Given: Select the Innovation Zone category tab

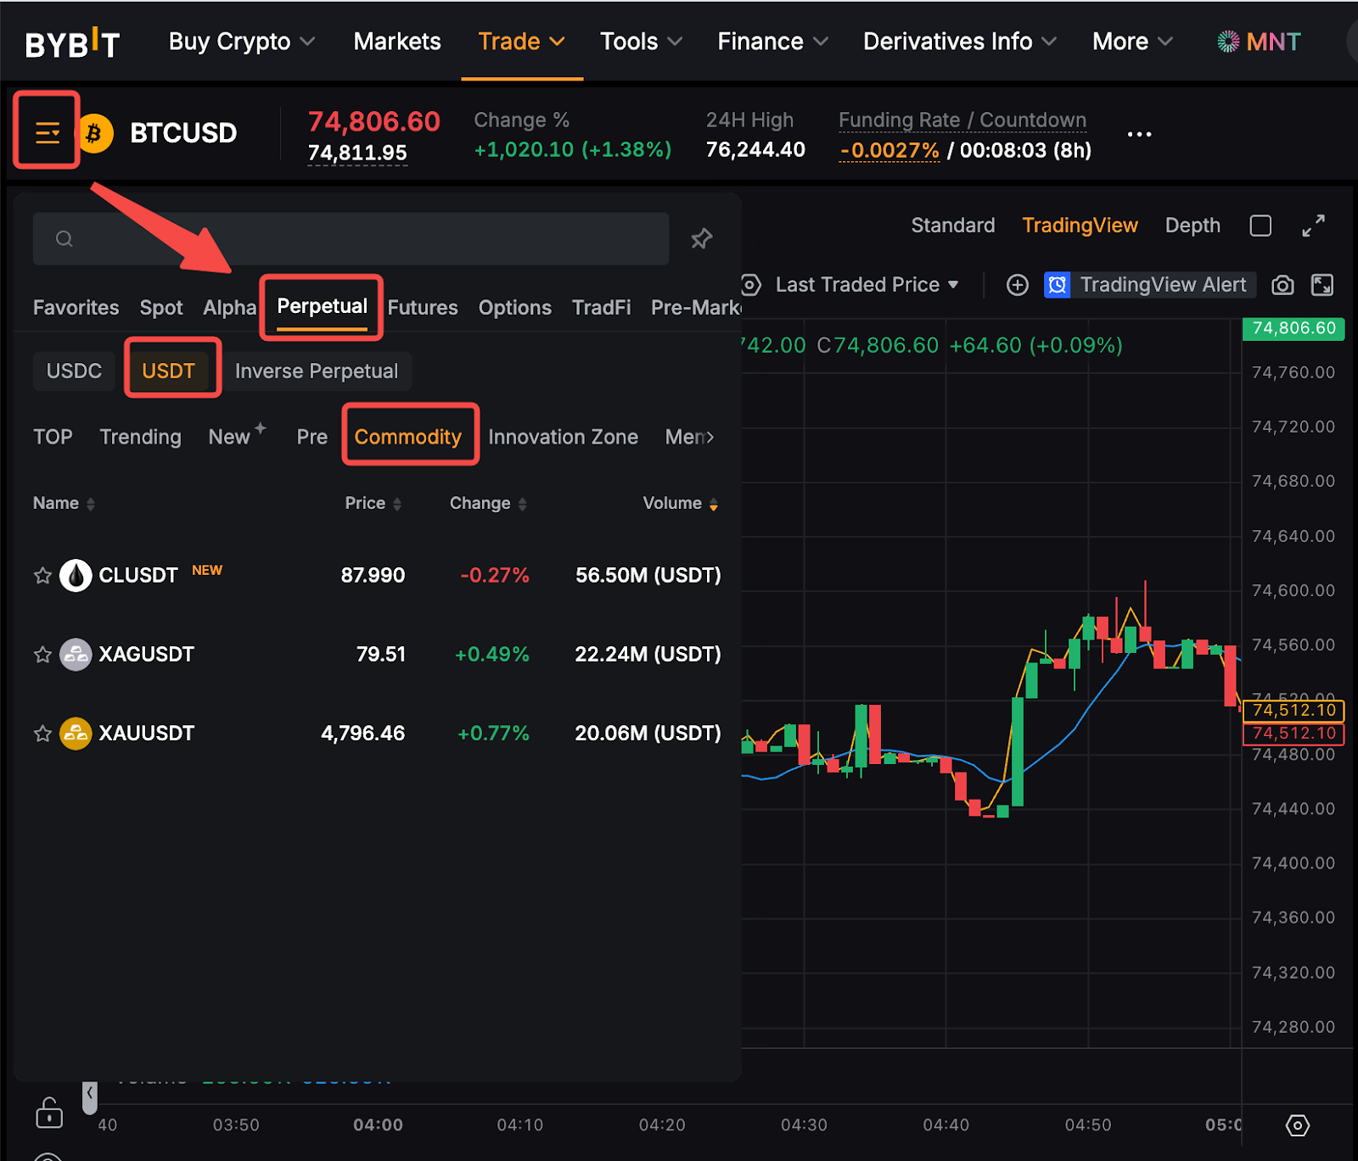Looking at the screenshot, I should point(563,437).
